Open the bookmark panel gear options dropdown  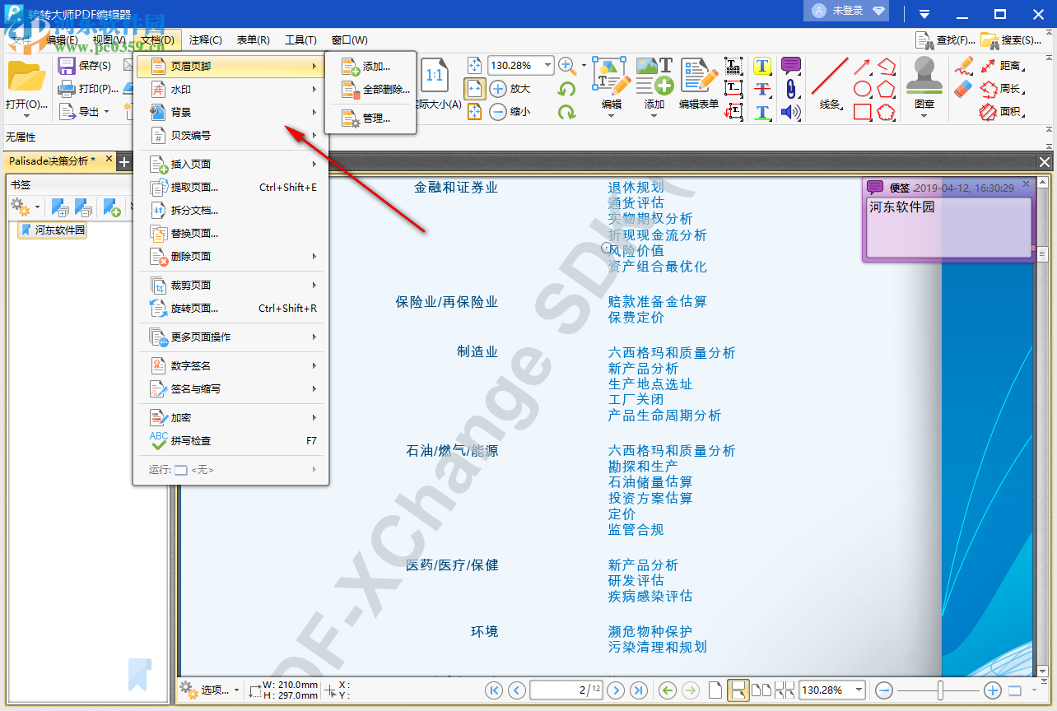pos(26,208)
